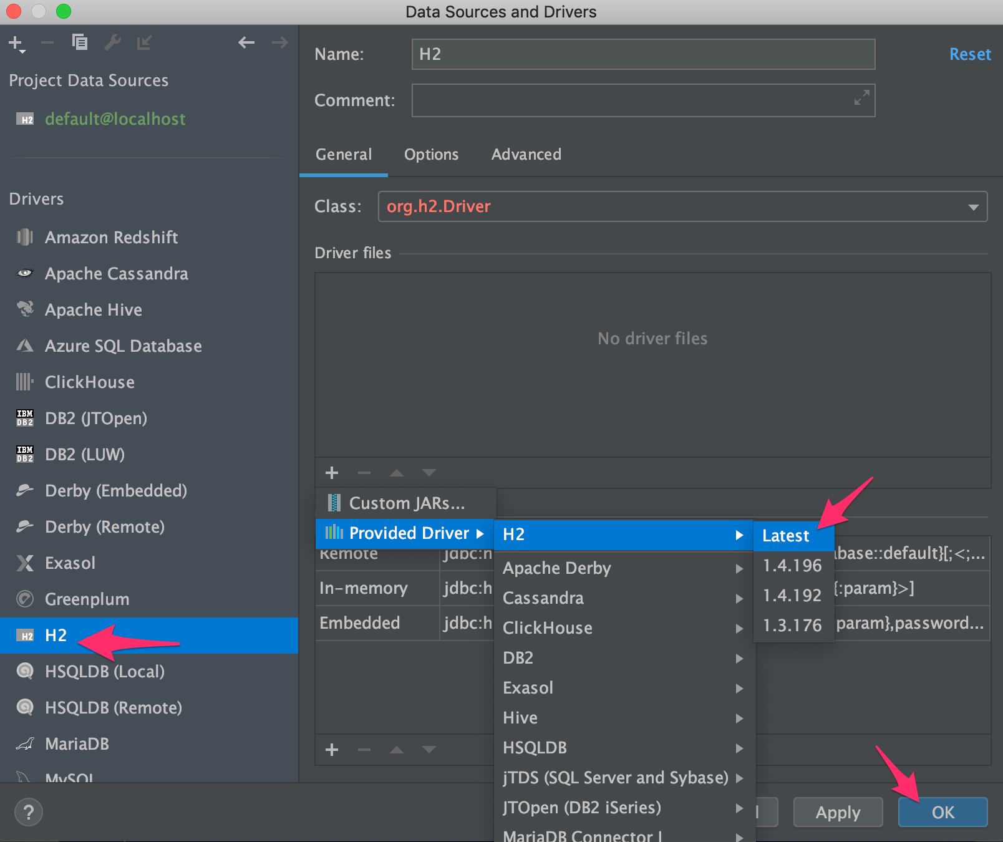Select the ClickHouse driver icon
1003x842 pixels.
[25, 382]
